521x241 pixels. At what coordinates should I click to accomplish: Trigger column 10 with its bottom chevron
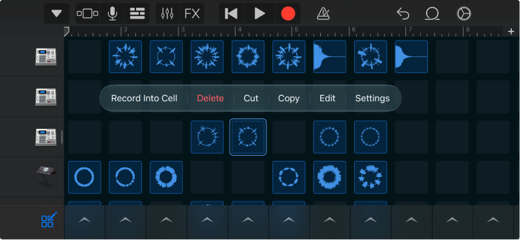tap(452, 220)
